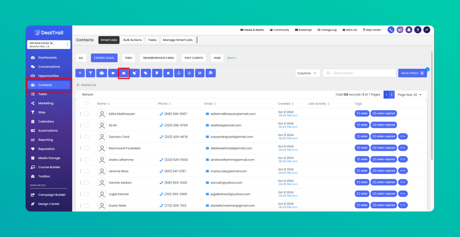Open the automation robot icon
The height and width of the screenshot is (237, 460).
click(x=102, y=73)
